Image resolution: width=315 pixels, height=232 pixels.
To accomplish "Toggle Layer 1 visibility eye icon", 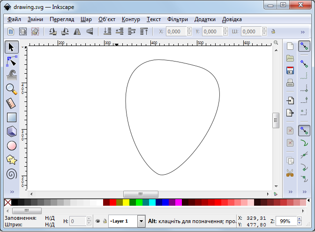I will pyautogui.click(x=97, y=221).
